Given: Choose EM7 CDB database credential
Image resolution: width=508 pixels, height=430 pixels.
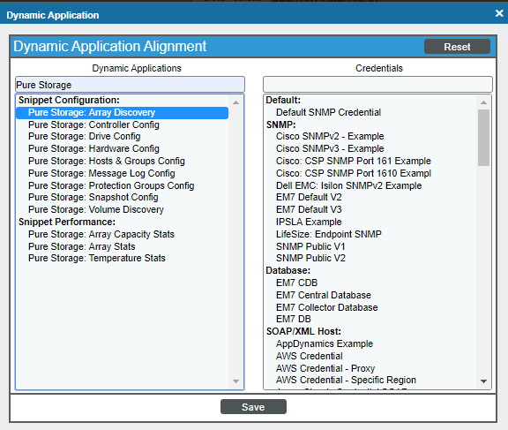Looking at the screenshot, I should coord(296,283).
